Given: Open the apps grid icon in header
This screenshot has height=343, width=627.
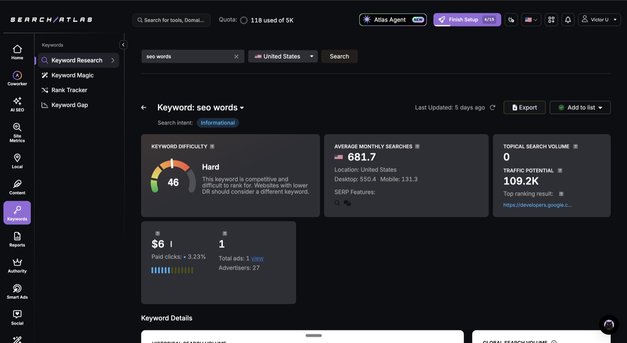Looking at the screenshot, I should (551, 20).
